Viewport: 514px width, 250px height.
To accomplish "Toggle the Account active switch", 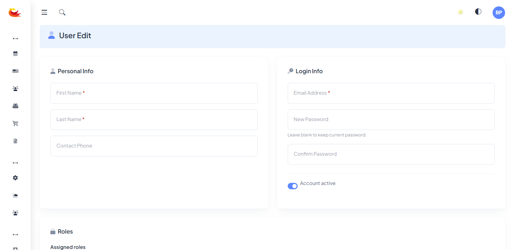I will (293, 186).
